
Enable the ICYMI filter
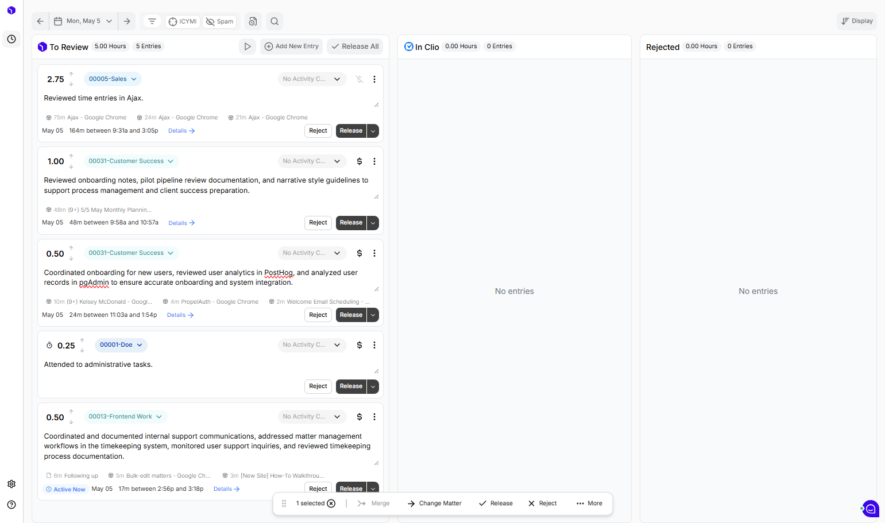(183, 21)
